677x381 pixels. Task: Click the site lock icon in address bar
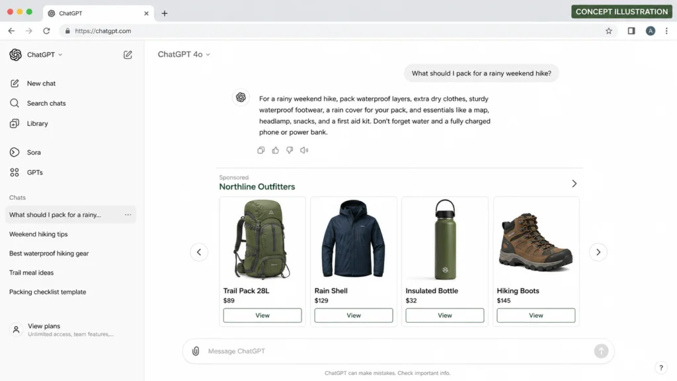coord(67,31)
